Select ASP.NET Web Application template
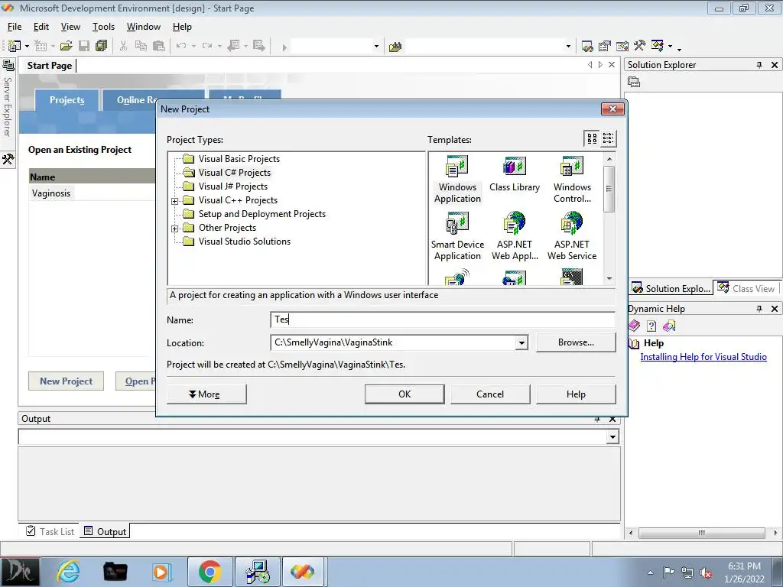783x587 pixels. coord(515,237)
